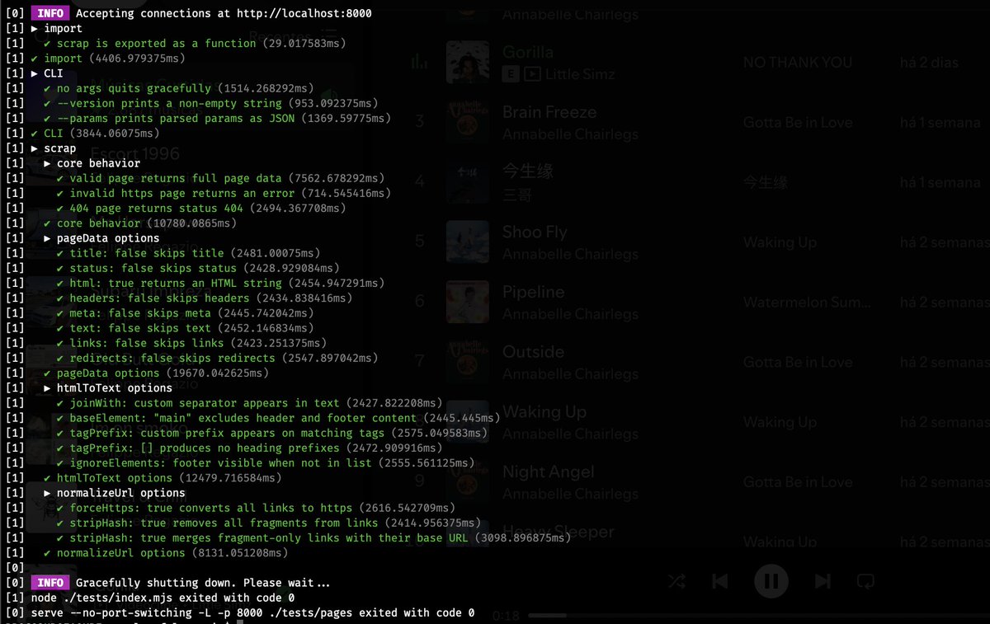Open the 今生缘 track cover thumbnail
Image resolution: width=990 pixels, height=624 pixels.
pyautogui.click(x=467, y=182)
